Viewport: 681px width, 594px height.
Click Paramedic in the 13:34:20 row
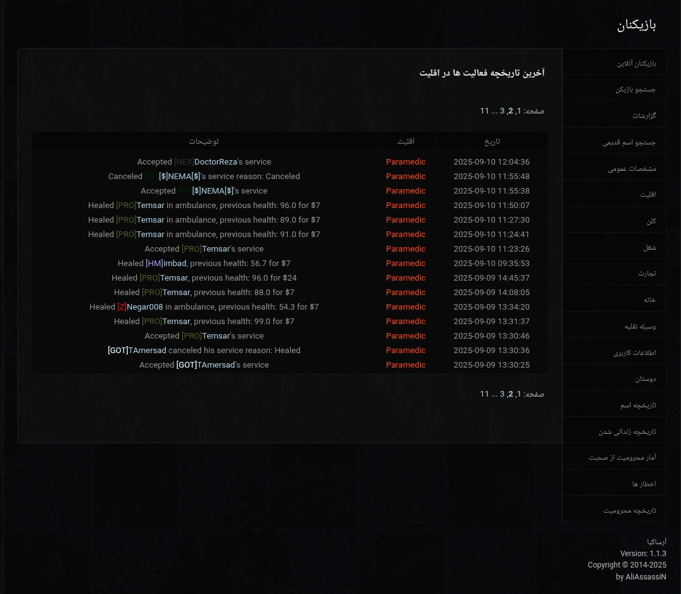point(405,307)
